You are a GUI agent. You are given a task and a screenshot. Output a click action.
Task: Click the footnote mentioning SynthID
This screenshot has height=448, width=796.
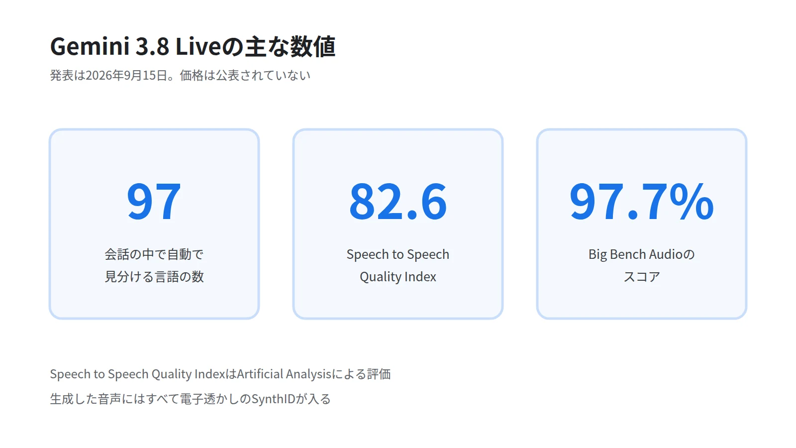[x=191, y=399]
